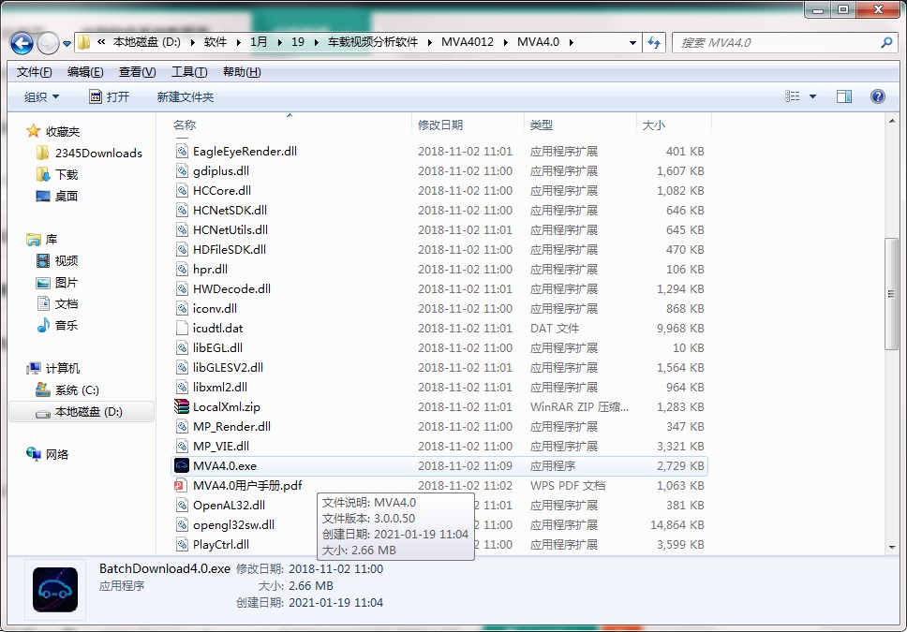Select 网络 in the navigation pane
The height and width of the screenshot is (632, 907).
[x=56, y=454]
